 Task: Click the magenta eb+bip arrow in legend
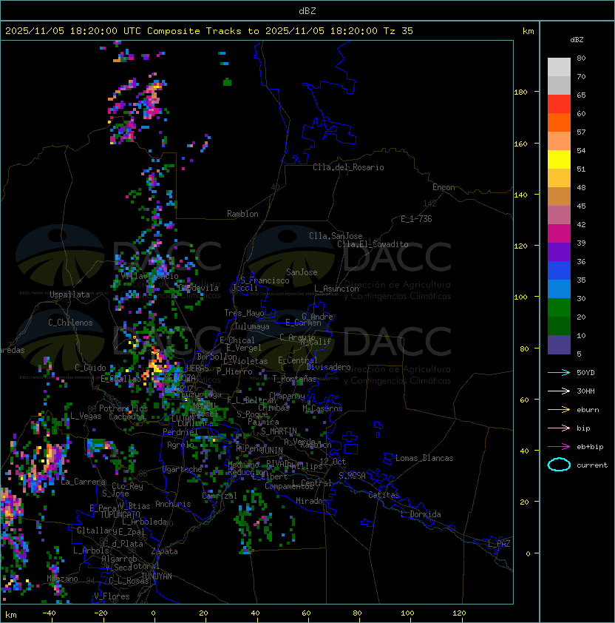click(559, 447)
